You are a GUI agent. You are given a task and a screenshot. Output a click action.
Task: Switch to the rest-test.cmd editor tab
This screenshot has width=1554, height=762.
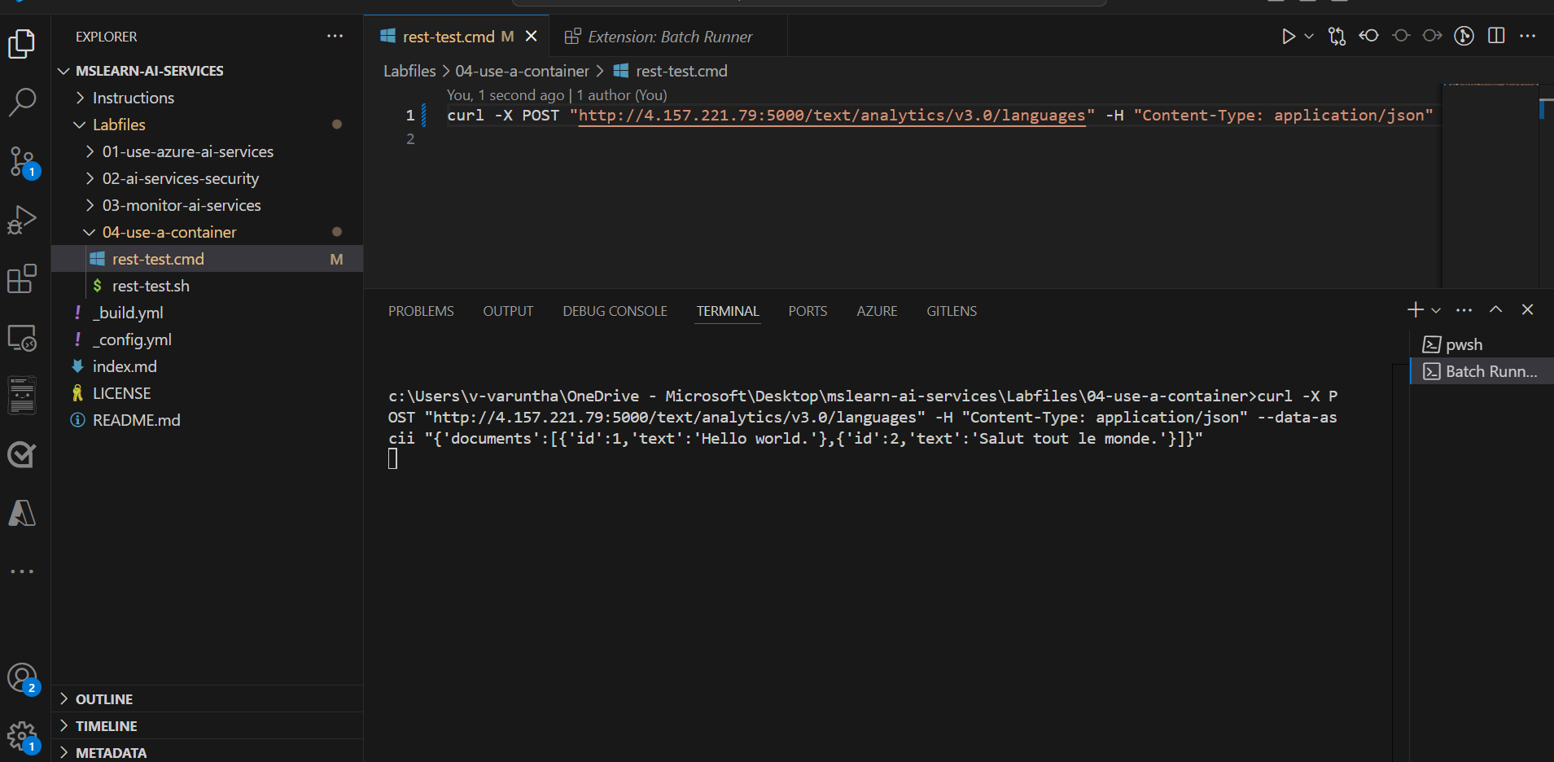pos(448,37)
